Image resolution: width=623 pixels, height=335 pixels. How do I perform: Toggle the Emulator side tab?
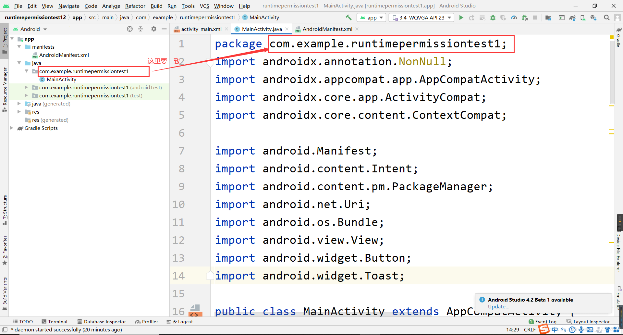point(619,298)
